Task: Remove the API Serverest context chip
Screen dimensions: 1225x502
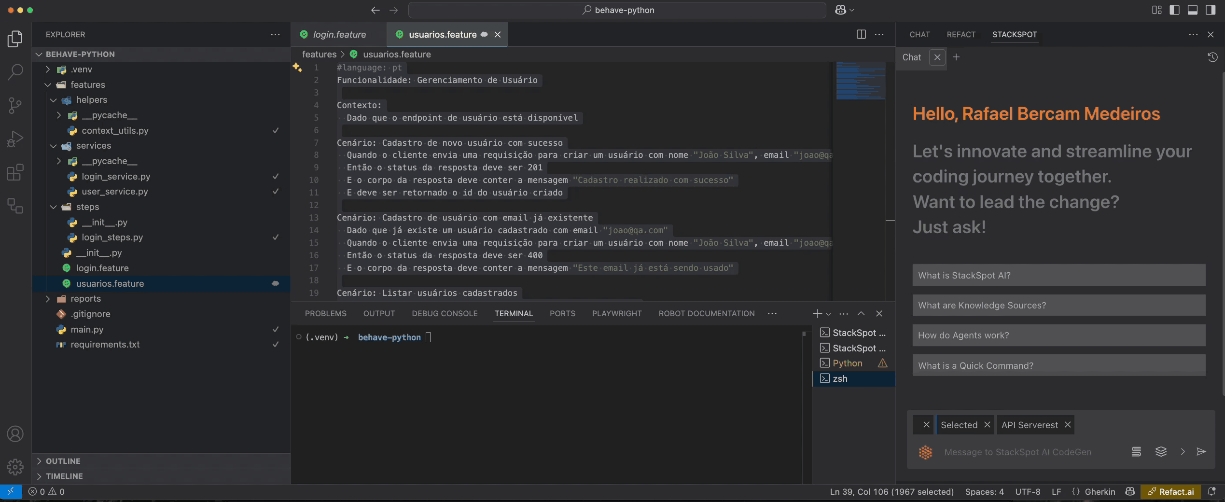Action: point(1068,425)
